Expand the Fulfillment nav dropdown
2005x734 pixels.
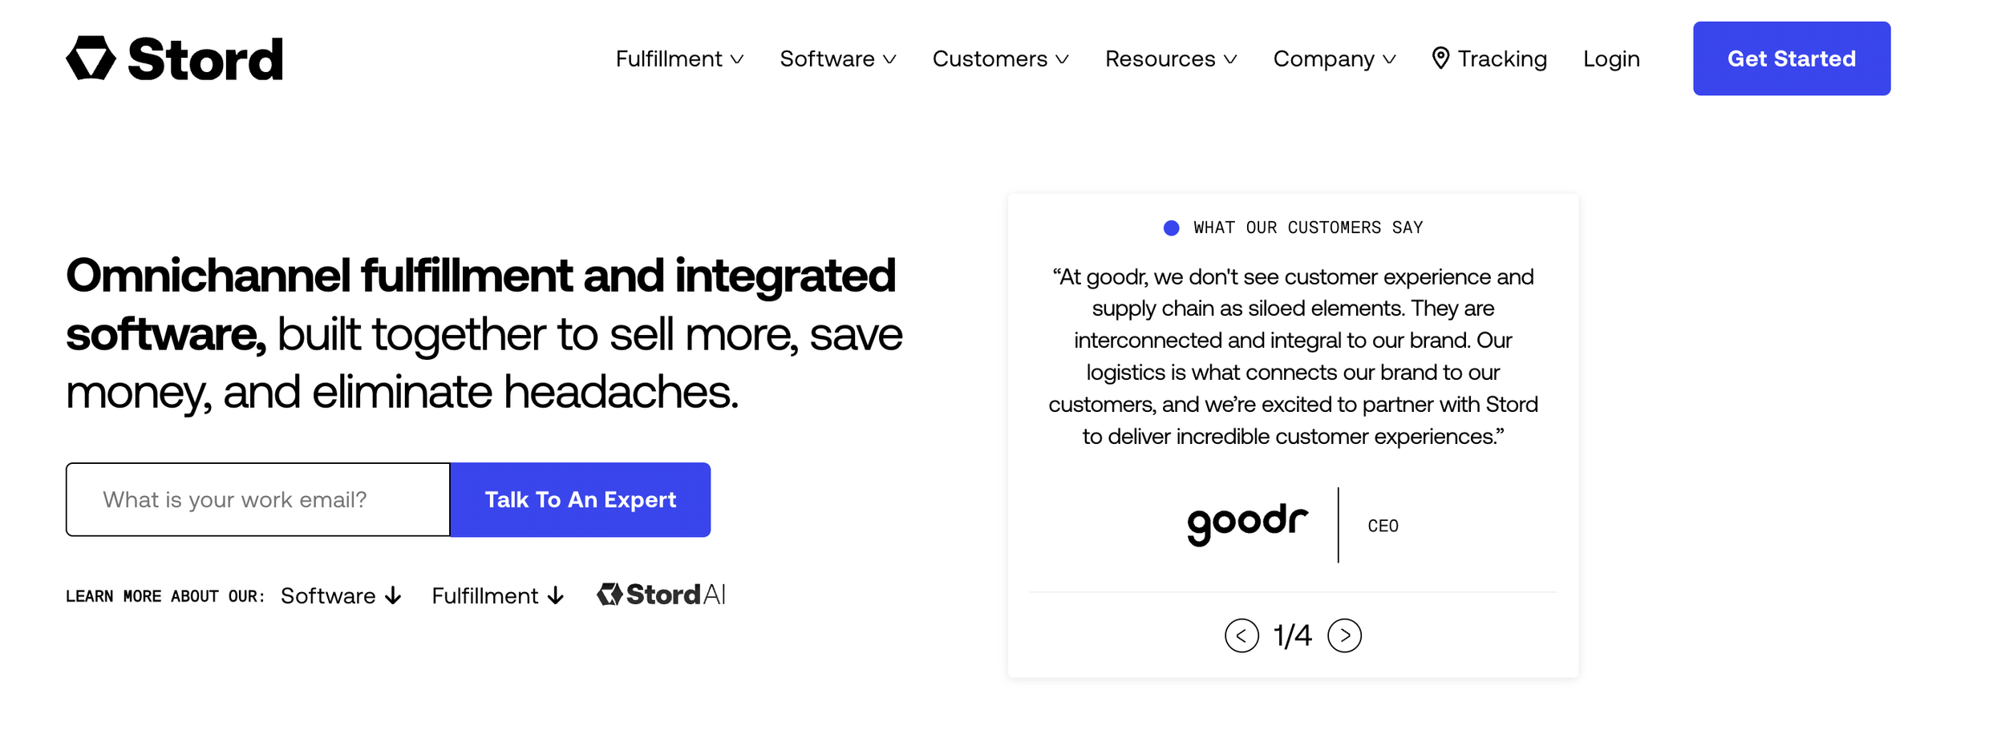(679, 58)
